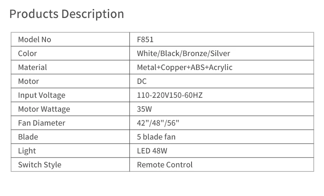Click Metal+Copper+ABS+Acrylic value text
This screenshot has width=324, height=196.
click(185, 68)
